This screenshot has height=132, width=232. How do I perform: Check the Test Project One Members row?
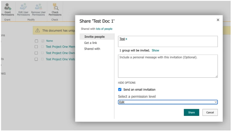click(x=36, y=47)
